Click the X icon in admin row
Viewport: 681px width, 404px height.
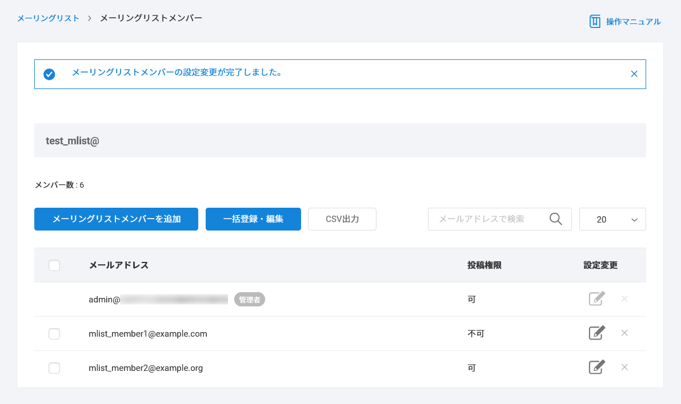[x=624, y=299]
